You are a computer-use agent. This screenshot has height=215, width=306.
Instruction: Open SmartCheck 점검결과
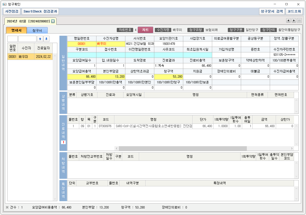40,11
